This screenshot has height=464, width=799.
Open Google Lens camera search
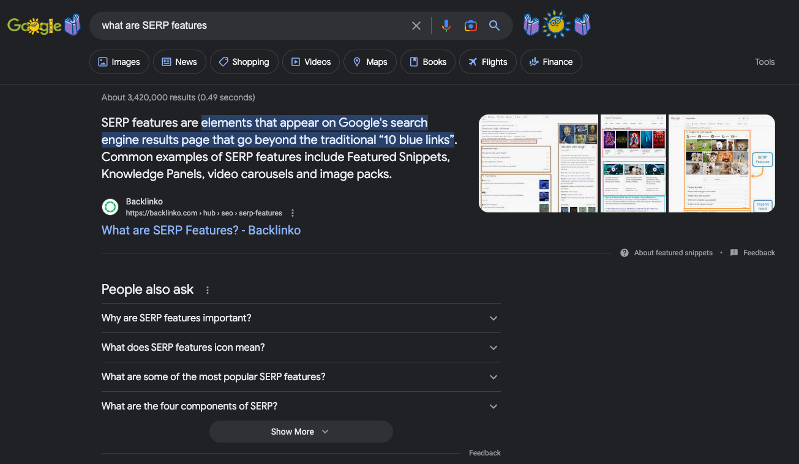point(470,25)
